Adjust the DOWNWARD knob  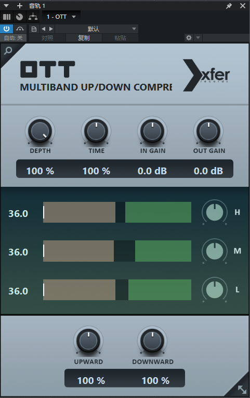(x=152, y=341)
